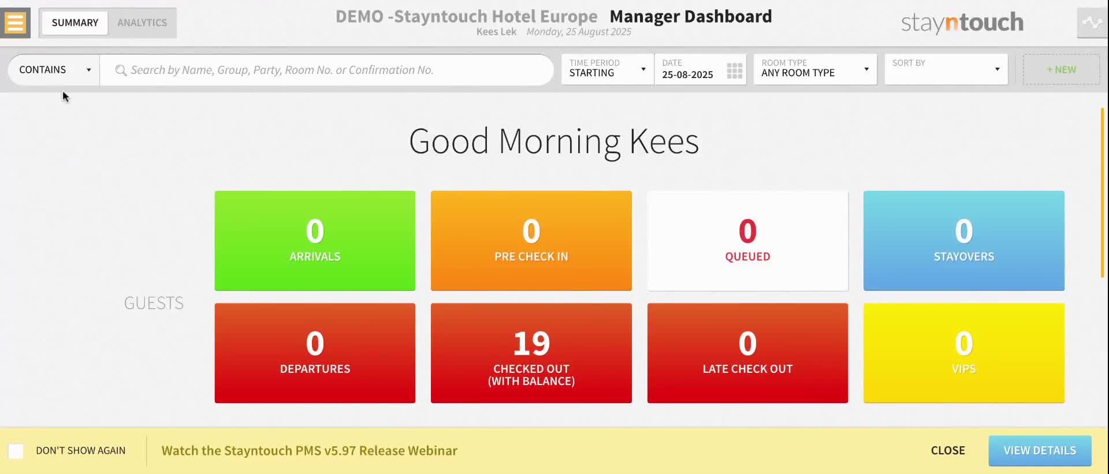Click the search by name input field
The width and height of the screenshot is (1109, 474).
click(327, 70)
